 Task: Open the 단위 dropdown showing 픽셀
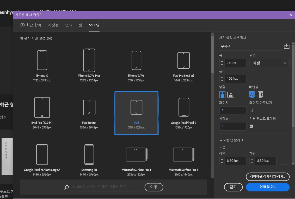(269, 63)
